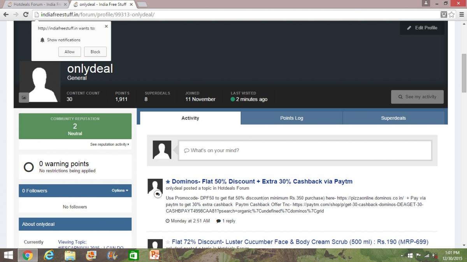Open a new browser tab

click(x=142, y=4)
